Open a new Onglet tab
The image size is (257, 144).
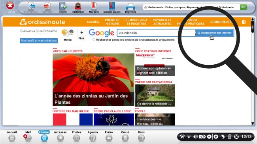(63, 7)
